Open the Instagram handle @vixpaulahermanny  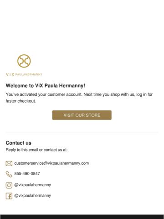(x=32, y=185)
